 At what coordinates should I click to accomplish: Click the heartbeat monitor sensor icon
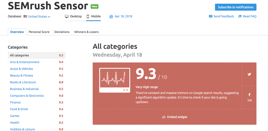pos(115,80)
